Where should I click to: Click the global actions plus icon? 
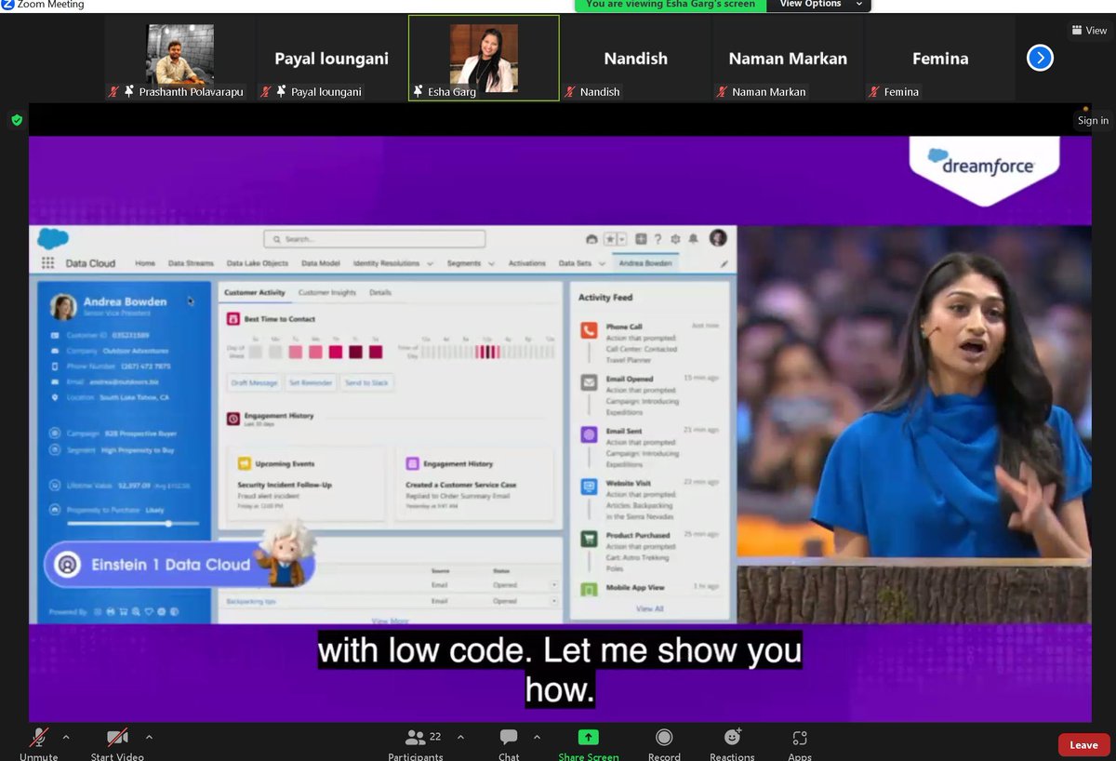(641, 239)
